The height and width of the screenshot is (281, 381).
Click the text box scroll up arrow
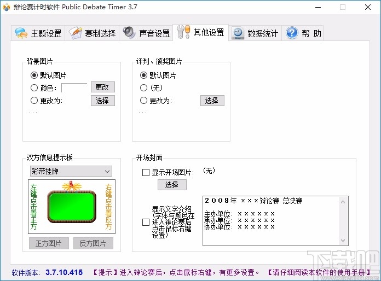tap(343, 202)
